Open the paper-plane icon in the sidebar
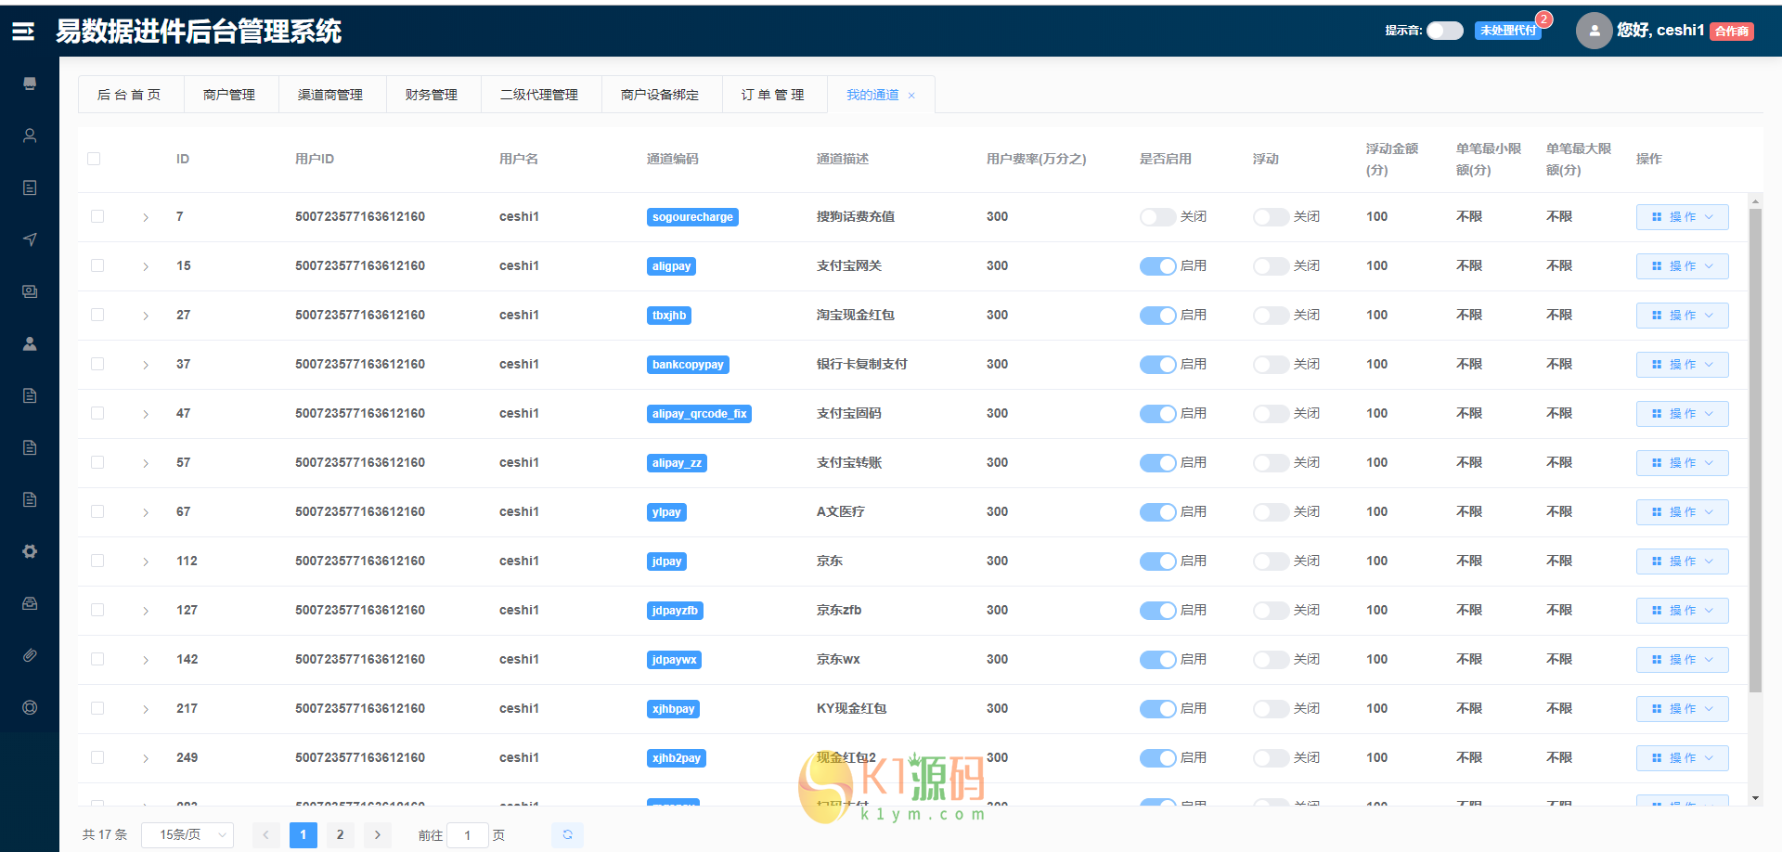Viewport: 1782px width, 852px height. (30, 239)
